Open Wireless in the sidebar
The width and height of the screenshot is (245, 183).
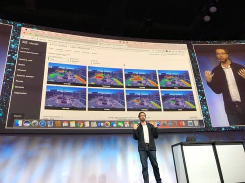(x=21, y=70)
